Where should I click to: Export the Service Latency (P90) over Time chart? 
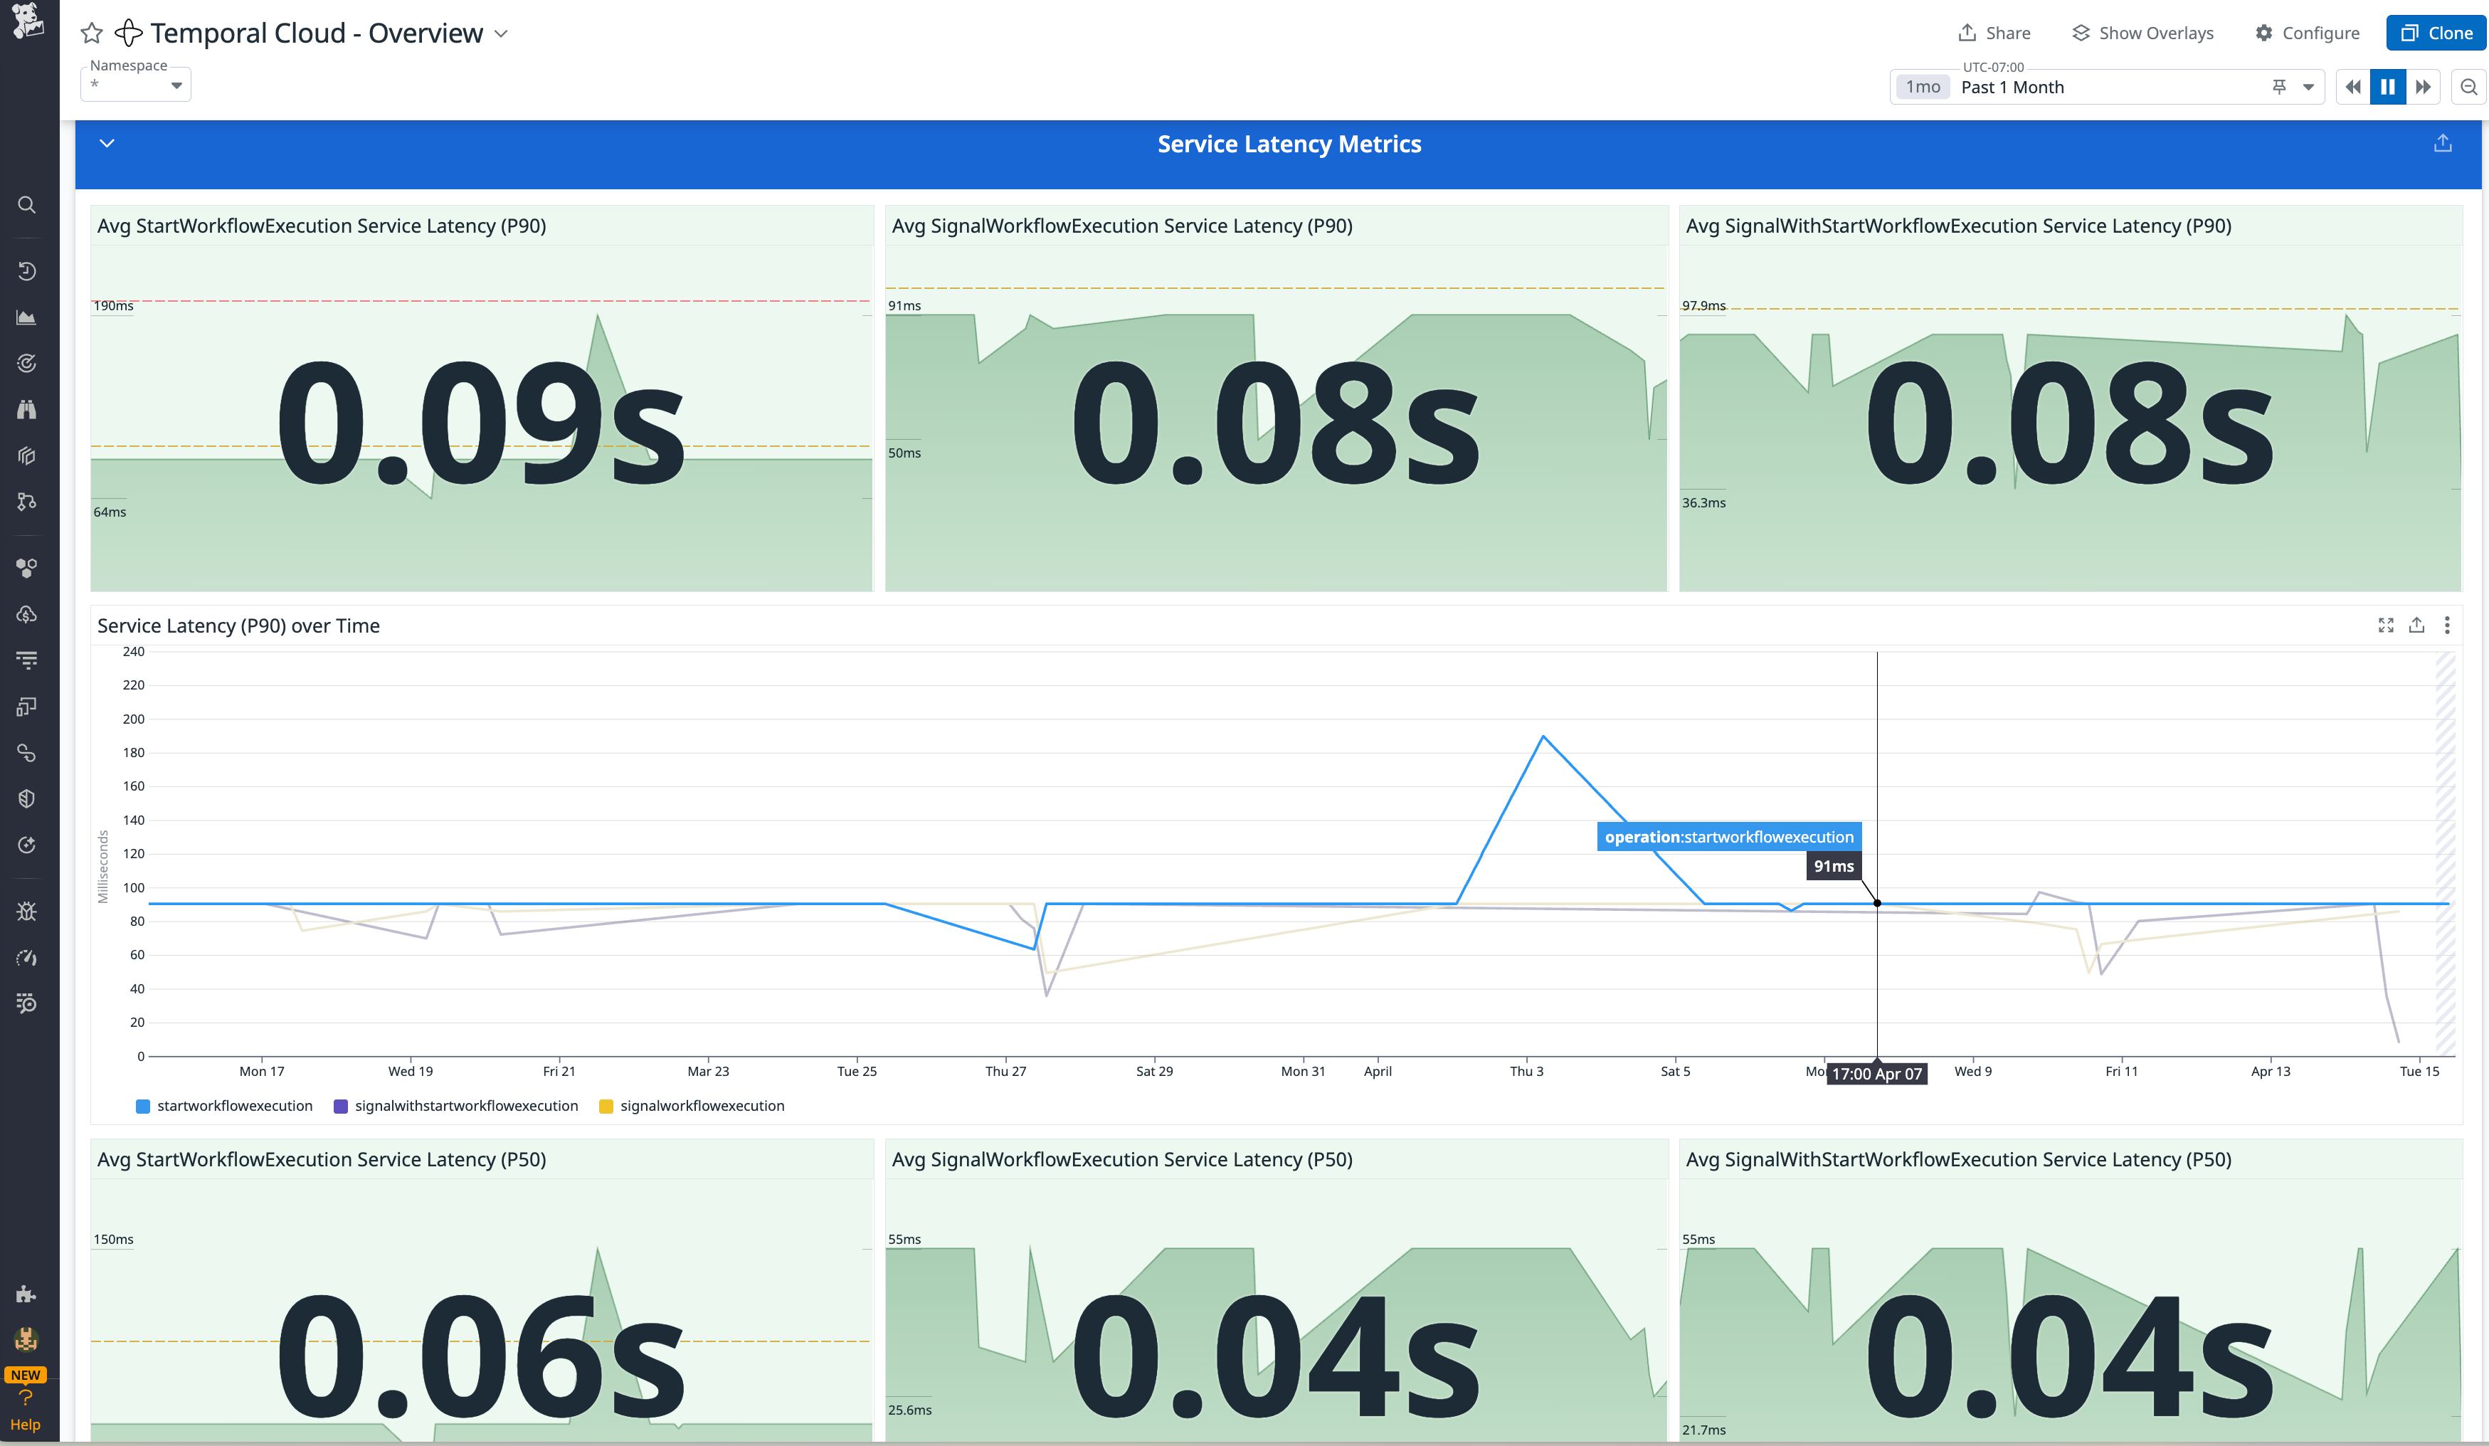tap(2417, 626)
